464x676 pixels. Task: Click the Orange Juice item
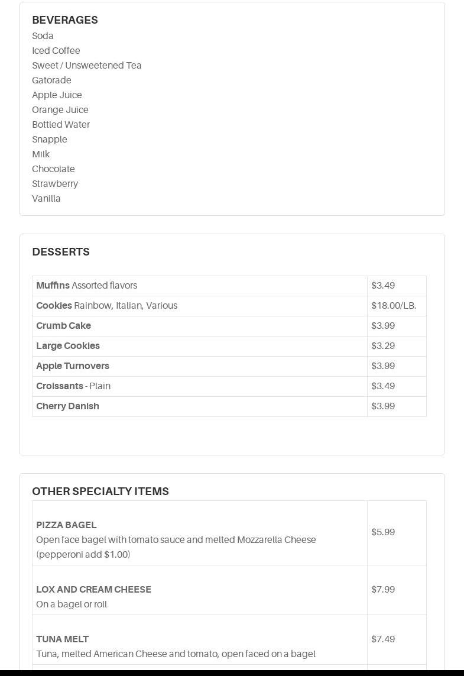[x=60, y=110]
